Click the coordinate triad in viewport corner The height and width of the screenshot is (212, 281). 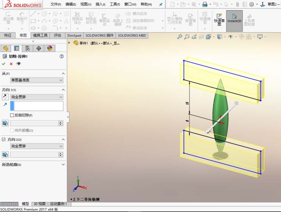click(80, 184)
